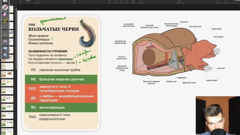Add a Comment from toolbar

tap(141, 1)
